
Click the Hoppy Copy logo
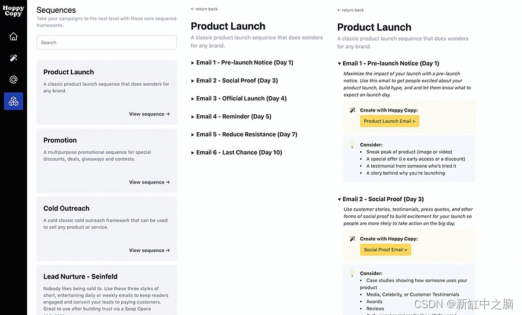13,11
